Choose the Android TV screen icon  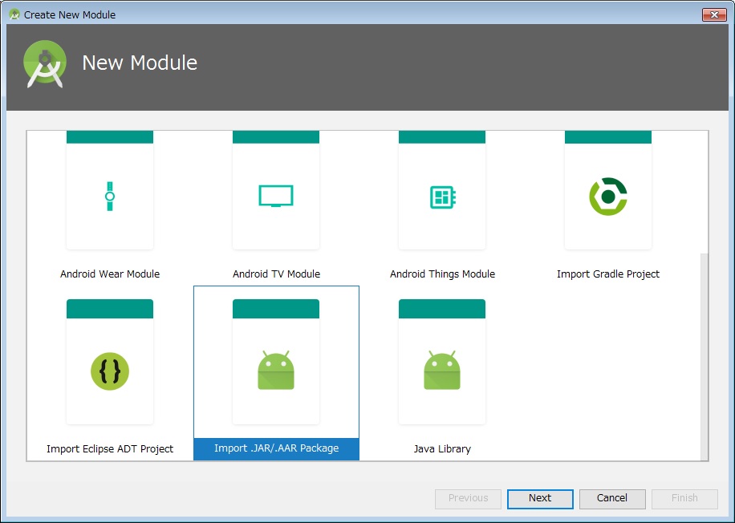coord(276,196)
